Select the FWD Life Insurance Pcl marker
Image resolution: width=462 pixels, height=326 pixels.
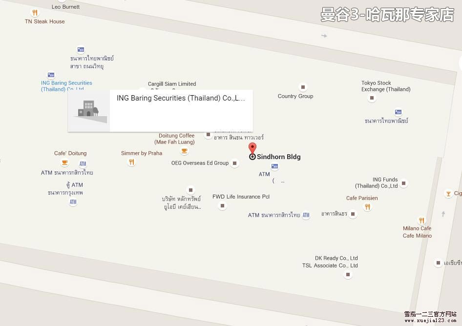click(x=223, y=206)
